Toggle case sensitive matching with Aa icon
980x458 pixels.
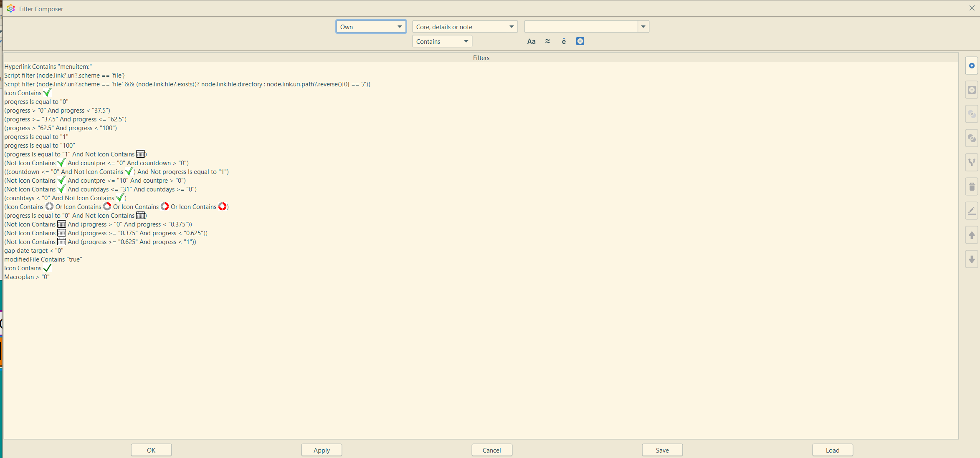[x=531, y=41]
